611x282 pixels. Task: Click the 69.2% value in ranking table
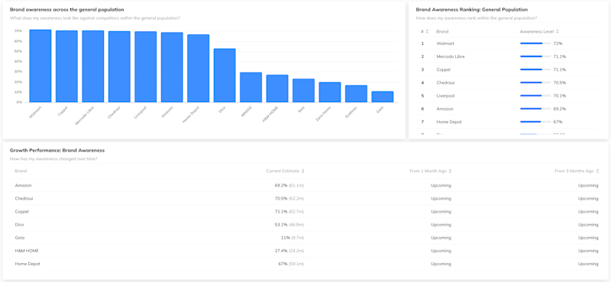point(560,109)
